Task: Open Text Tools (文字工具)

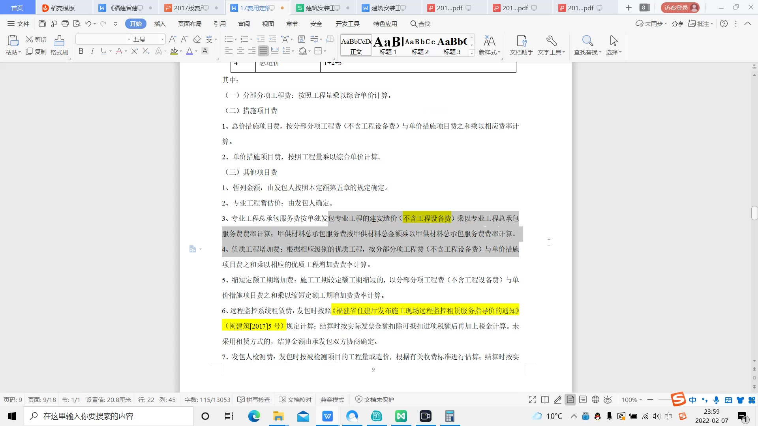Action: pyautogui.click(x=552, y=45)
